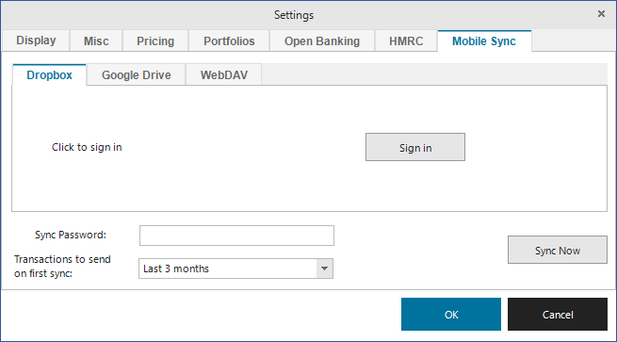
Task: Close the Settings window with X
Action: 601,14
